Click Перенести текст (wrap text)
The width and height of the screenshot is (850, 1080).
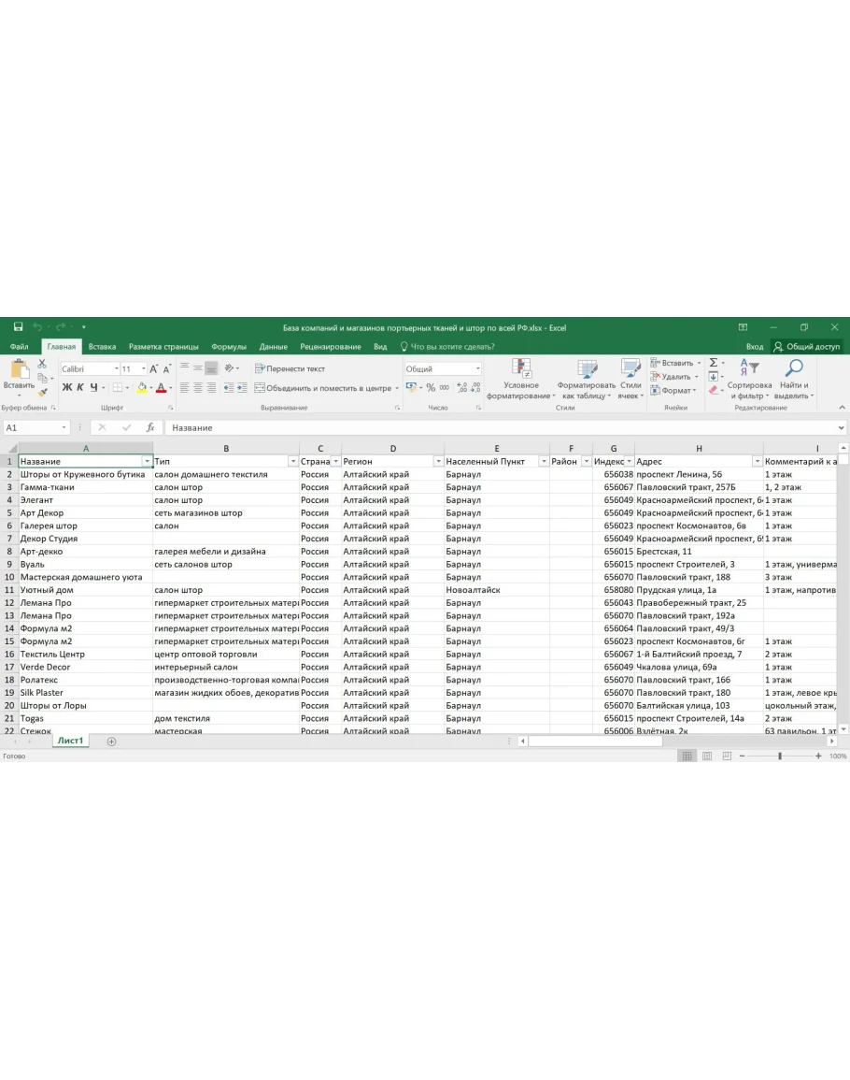tap(290, 368)
